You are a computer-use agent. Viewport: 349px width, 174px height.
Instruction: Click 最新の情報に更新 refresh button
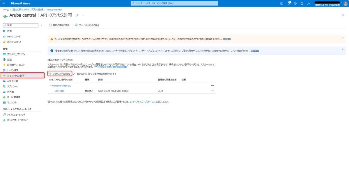point(59,25)
